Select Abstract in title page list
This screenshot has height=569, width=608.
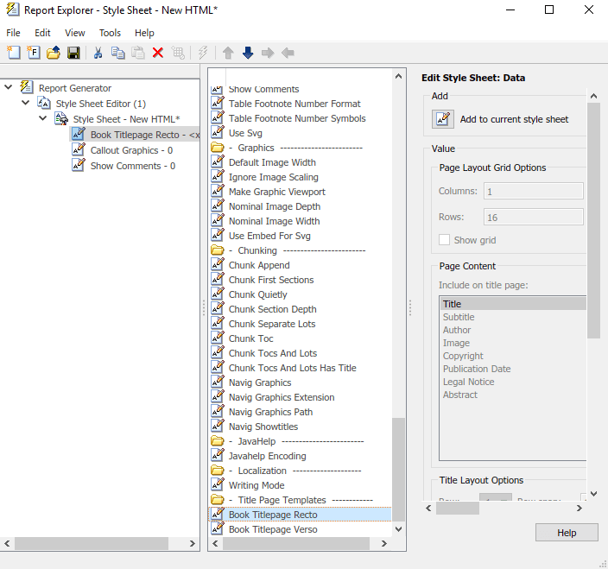point(460,395)
